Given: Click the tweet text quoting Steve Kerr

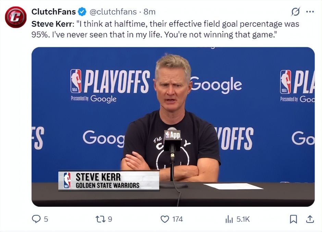Looking at the screenshot, I should pos(165,29).
